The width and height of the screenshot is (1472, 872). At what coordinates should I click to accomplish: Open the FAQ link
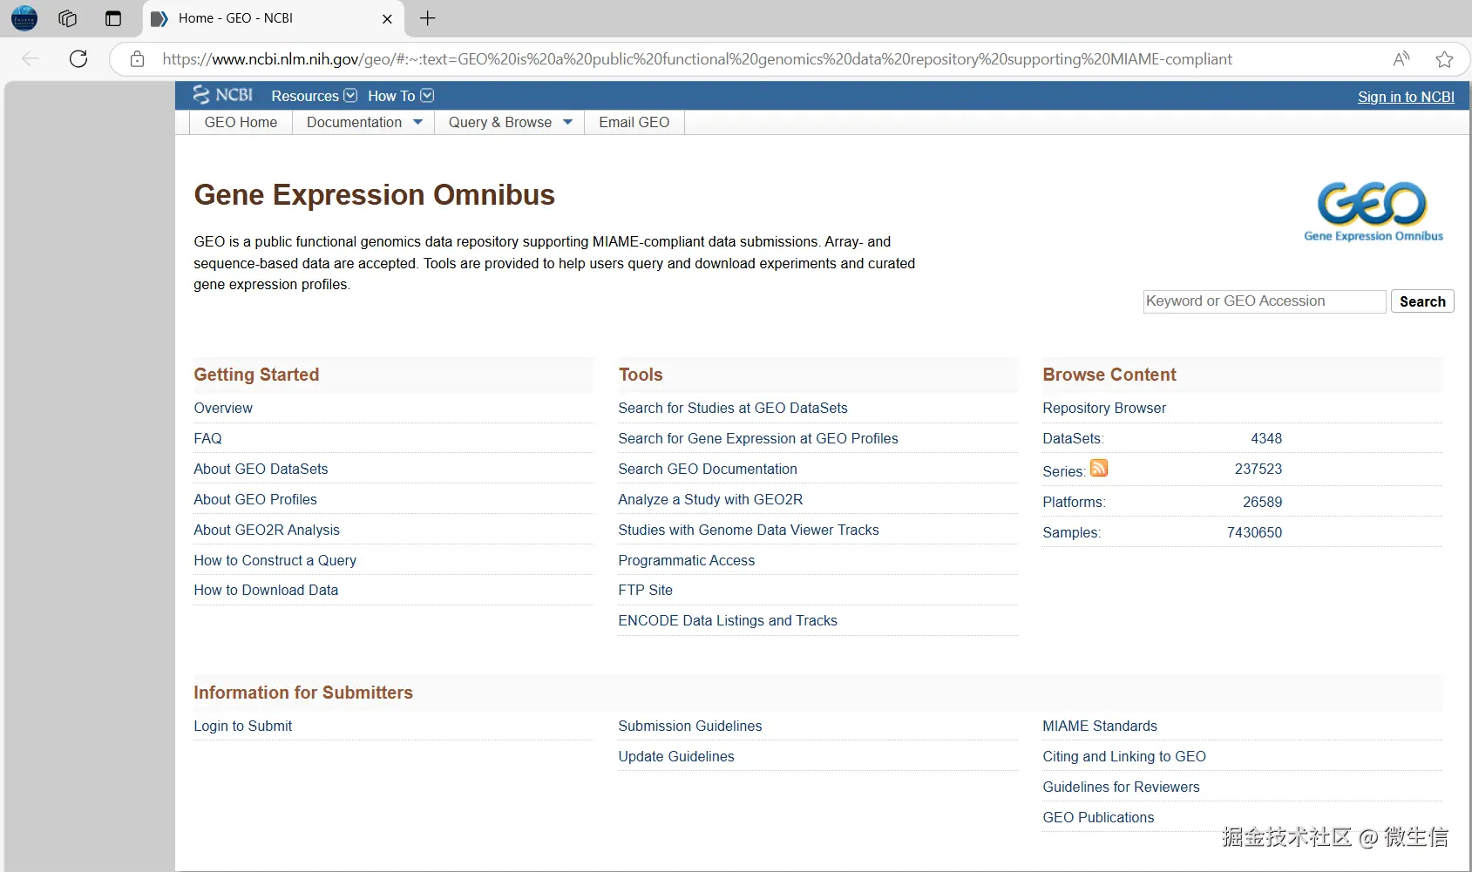pos(207,438)
